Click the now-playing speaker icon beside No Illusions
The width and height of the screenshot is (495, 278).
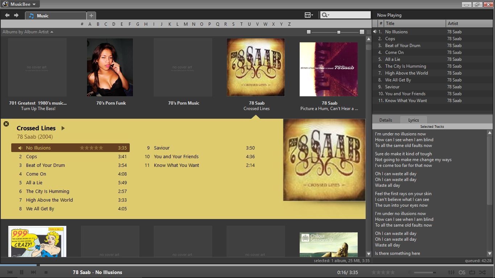(375, 32)
